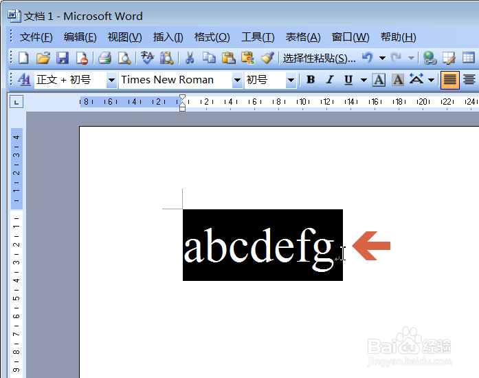
Task: Click inside the font name input box
Action: (x=175, y=80)
